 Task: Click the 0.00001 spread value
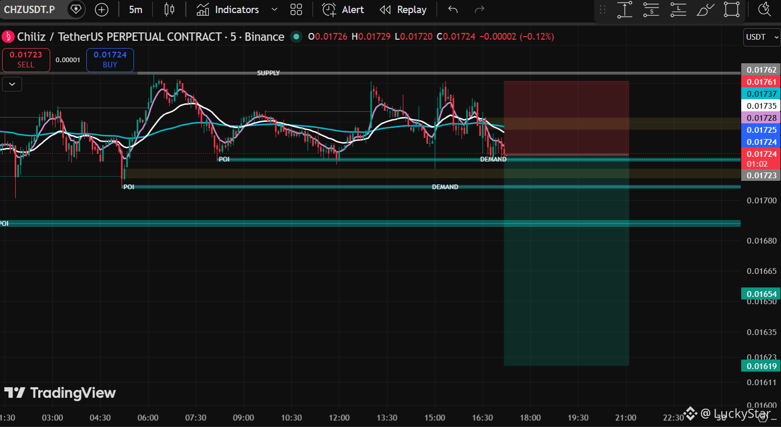pyautogui.click(x=68, y=60)
